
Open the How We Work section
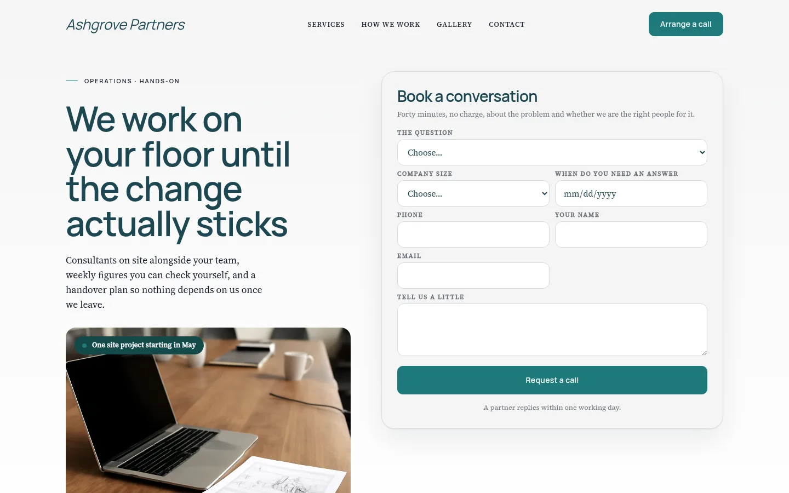(x=391, y=25)
